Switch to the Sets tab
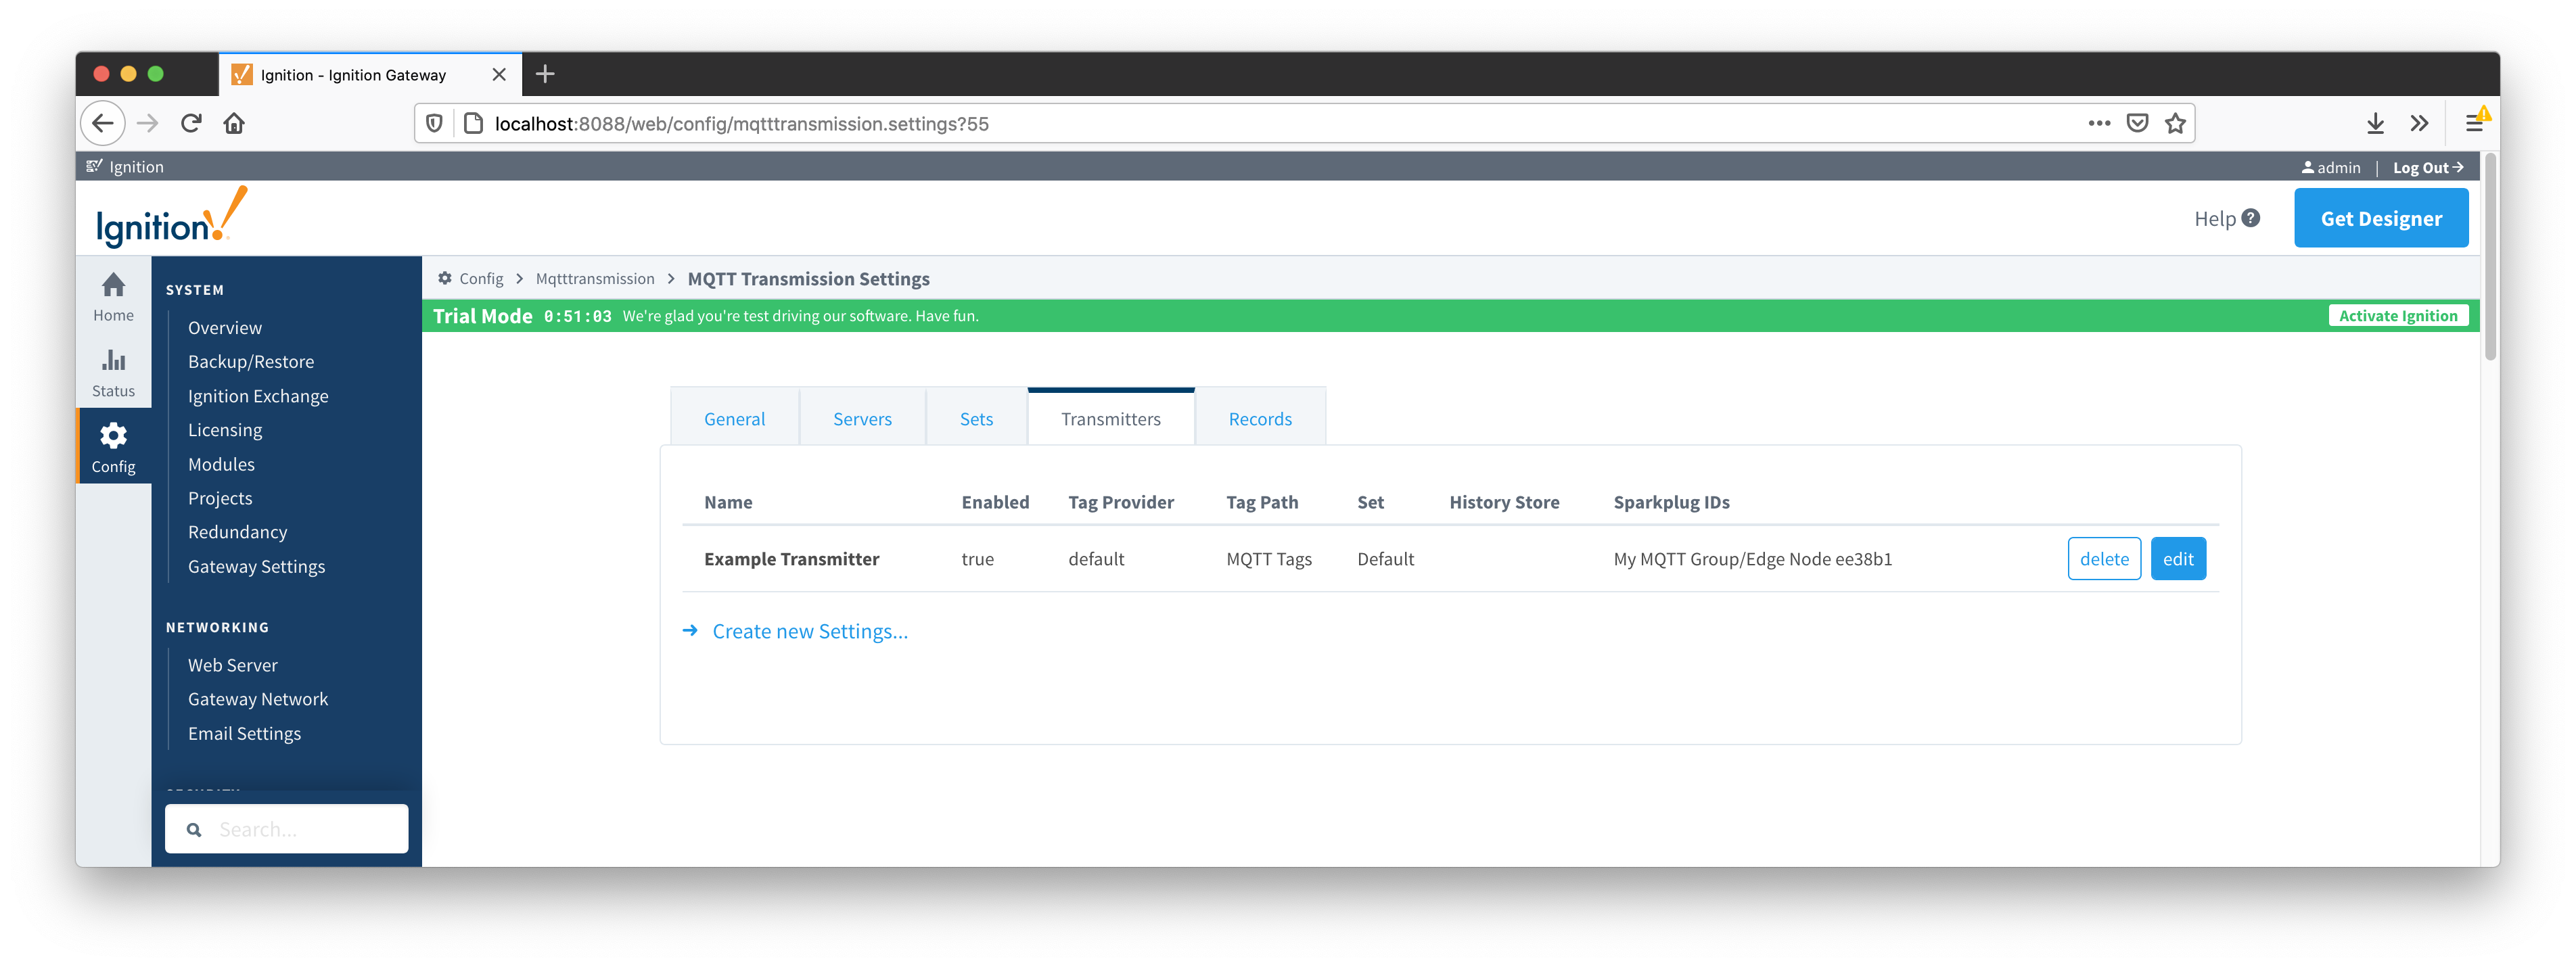The image size is (2576, 967). pyautogui.click(x=976, y=419)
